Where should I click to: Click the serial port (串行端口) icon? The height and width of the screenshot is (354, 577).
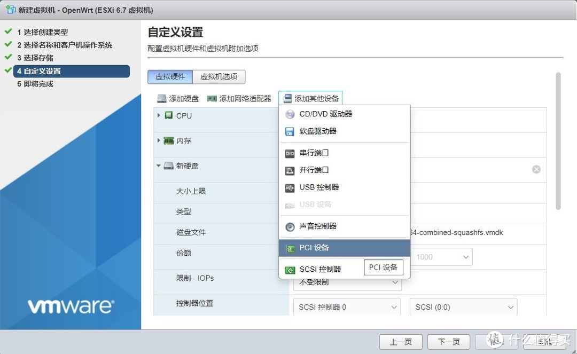click(x=290, y=153)
